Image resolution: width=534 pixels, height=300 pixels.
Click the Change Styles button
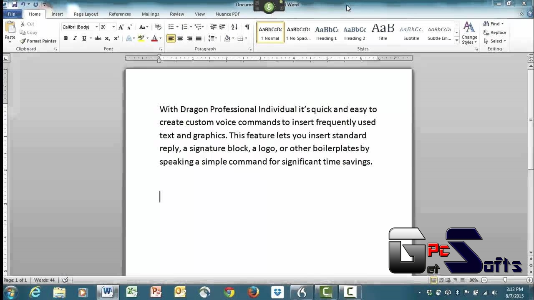(x=469, y=33)
